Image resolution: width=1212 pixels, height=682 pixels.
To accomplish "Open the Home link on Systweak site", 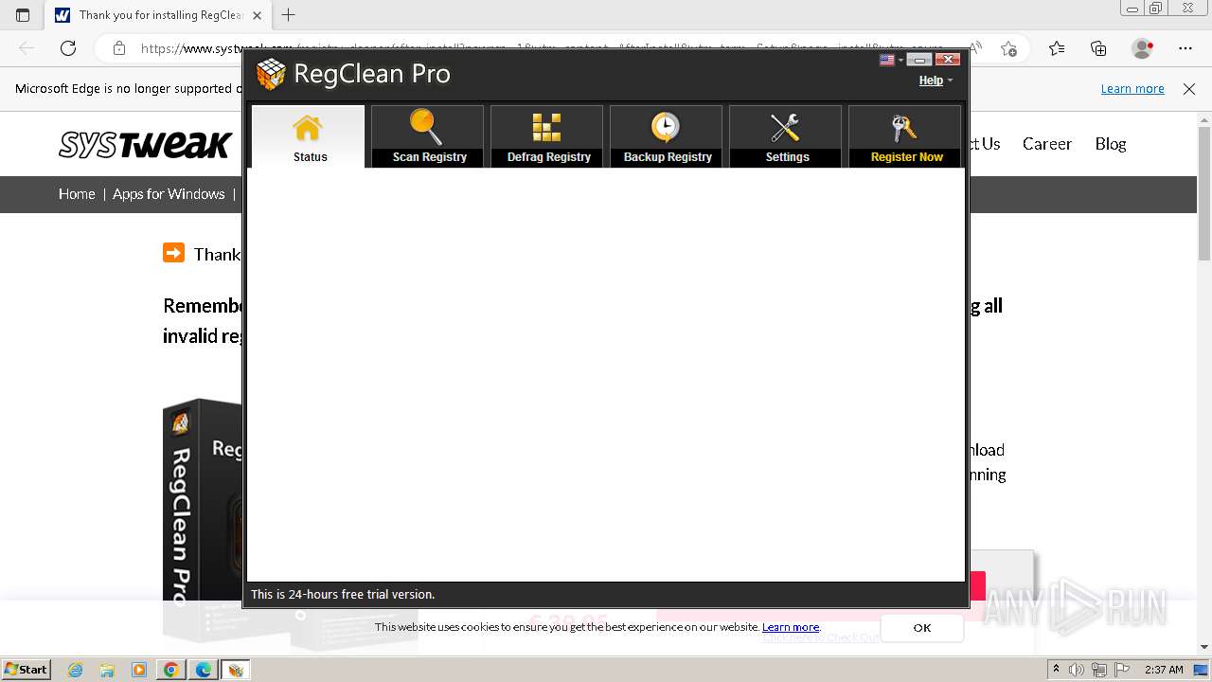I will pos(77,194).
